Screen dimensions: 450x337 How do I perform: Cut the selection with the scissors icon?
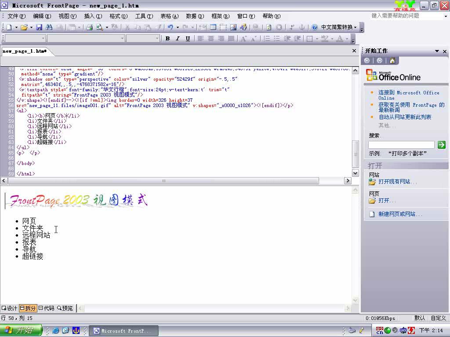[127, 27]
